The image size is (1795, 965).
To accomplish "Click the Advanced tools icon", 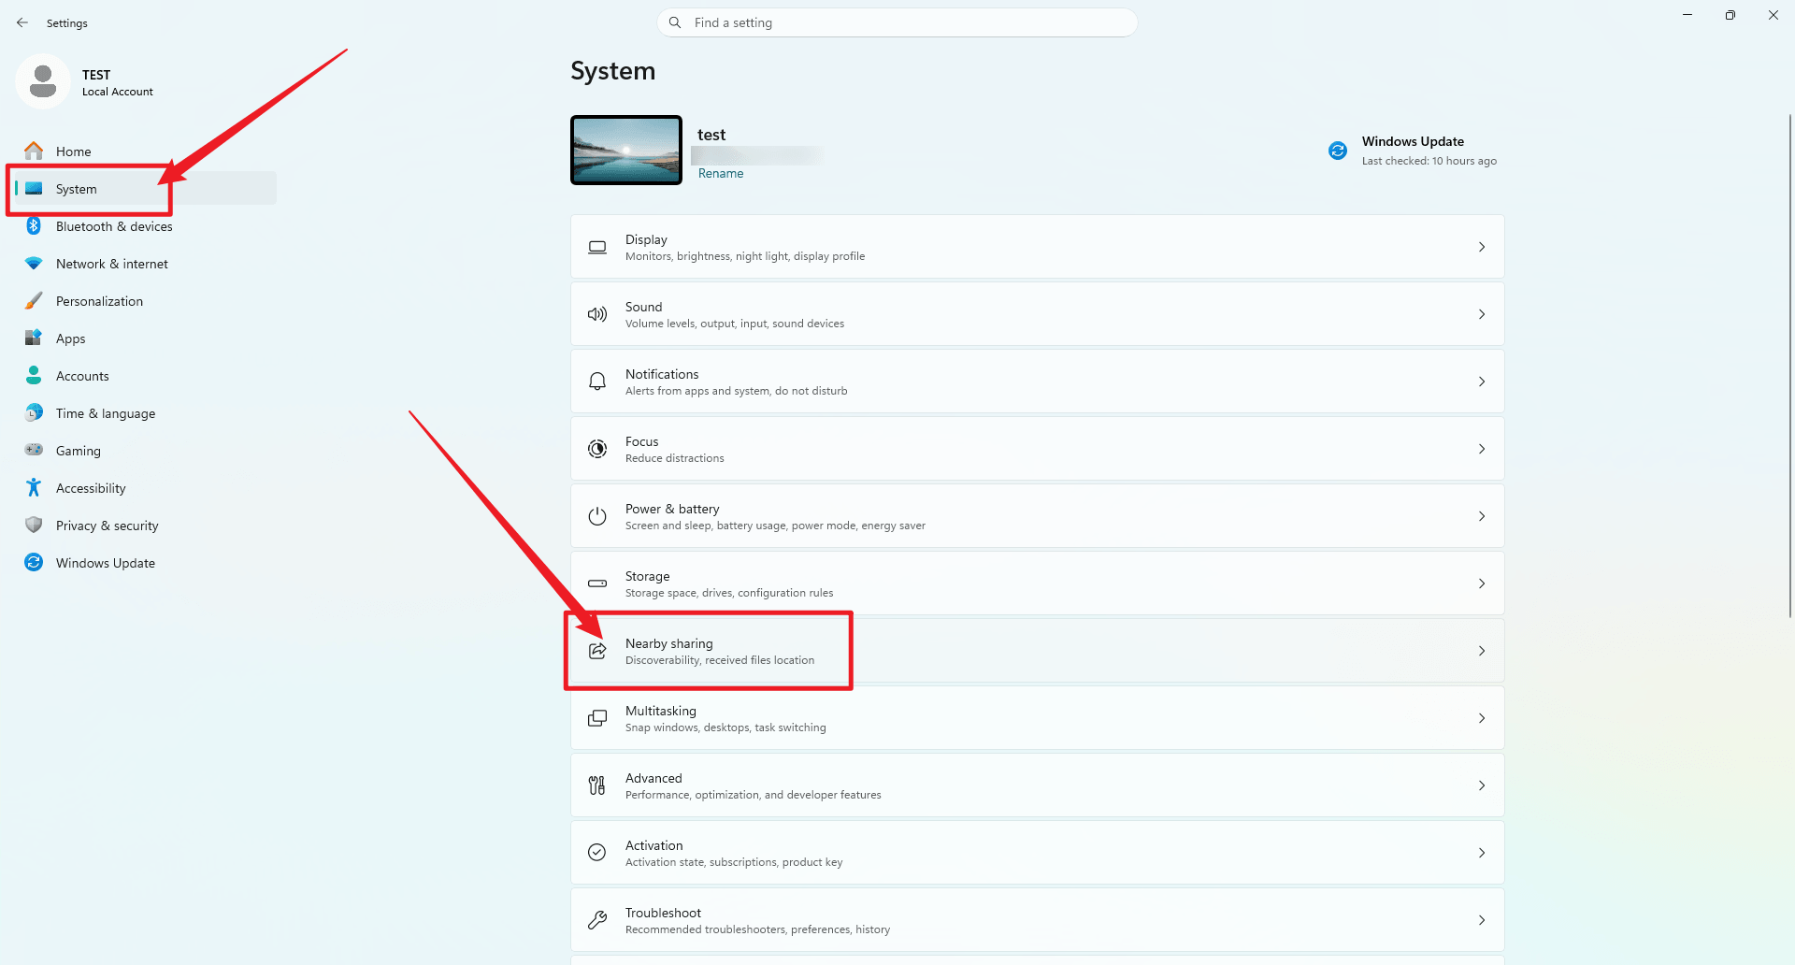I will (597, 785).
